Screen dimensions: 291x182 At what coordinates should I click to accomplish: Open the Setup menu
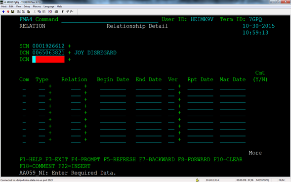pyautogui.click(x=27, y=6)
